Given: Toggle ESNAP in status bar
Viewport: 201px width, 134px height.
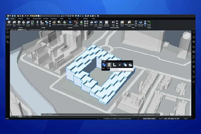Looking at the screenshot, I should pyautogui.click(x=149, y=119).
